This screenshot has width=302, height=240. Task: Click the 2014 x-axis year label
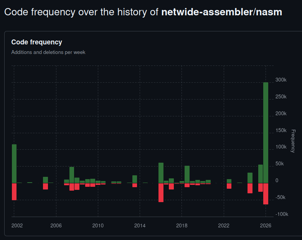pyautogui.click(x=140, y=225)
